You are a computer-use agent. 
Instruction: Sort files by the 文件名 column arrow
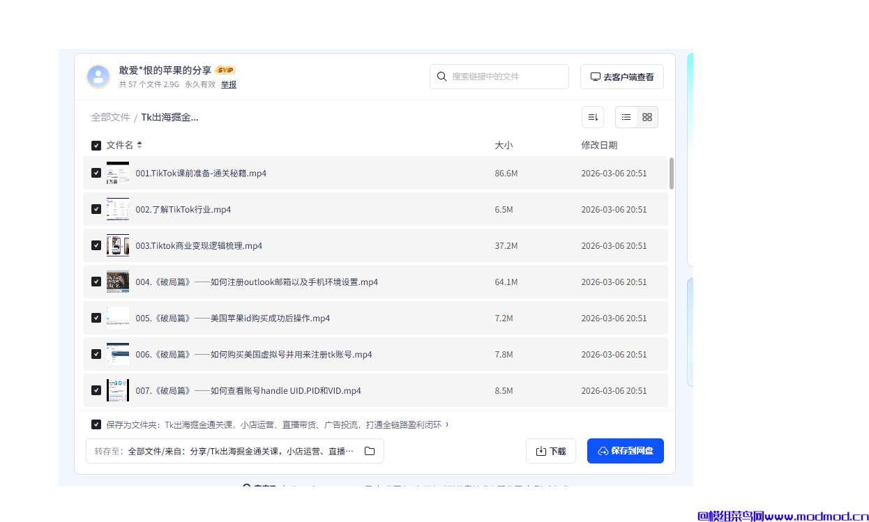139,145
